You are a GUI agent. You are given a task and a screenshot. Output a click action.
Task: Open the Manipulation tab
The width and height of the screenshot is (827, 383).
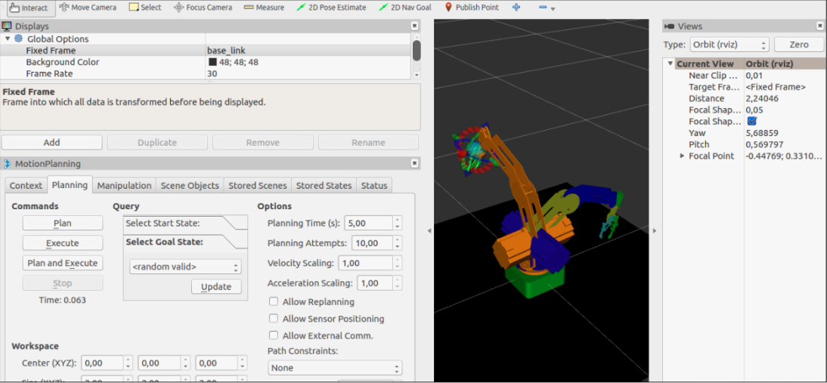click(x=125, y=185)
